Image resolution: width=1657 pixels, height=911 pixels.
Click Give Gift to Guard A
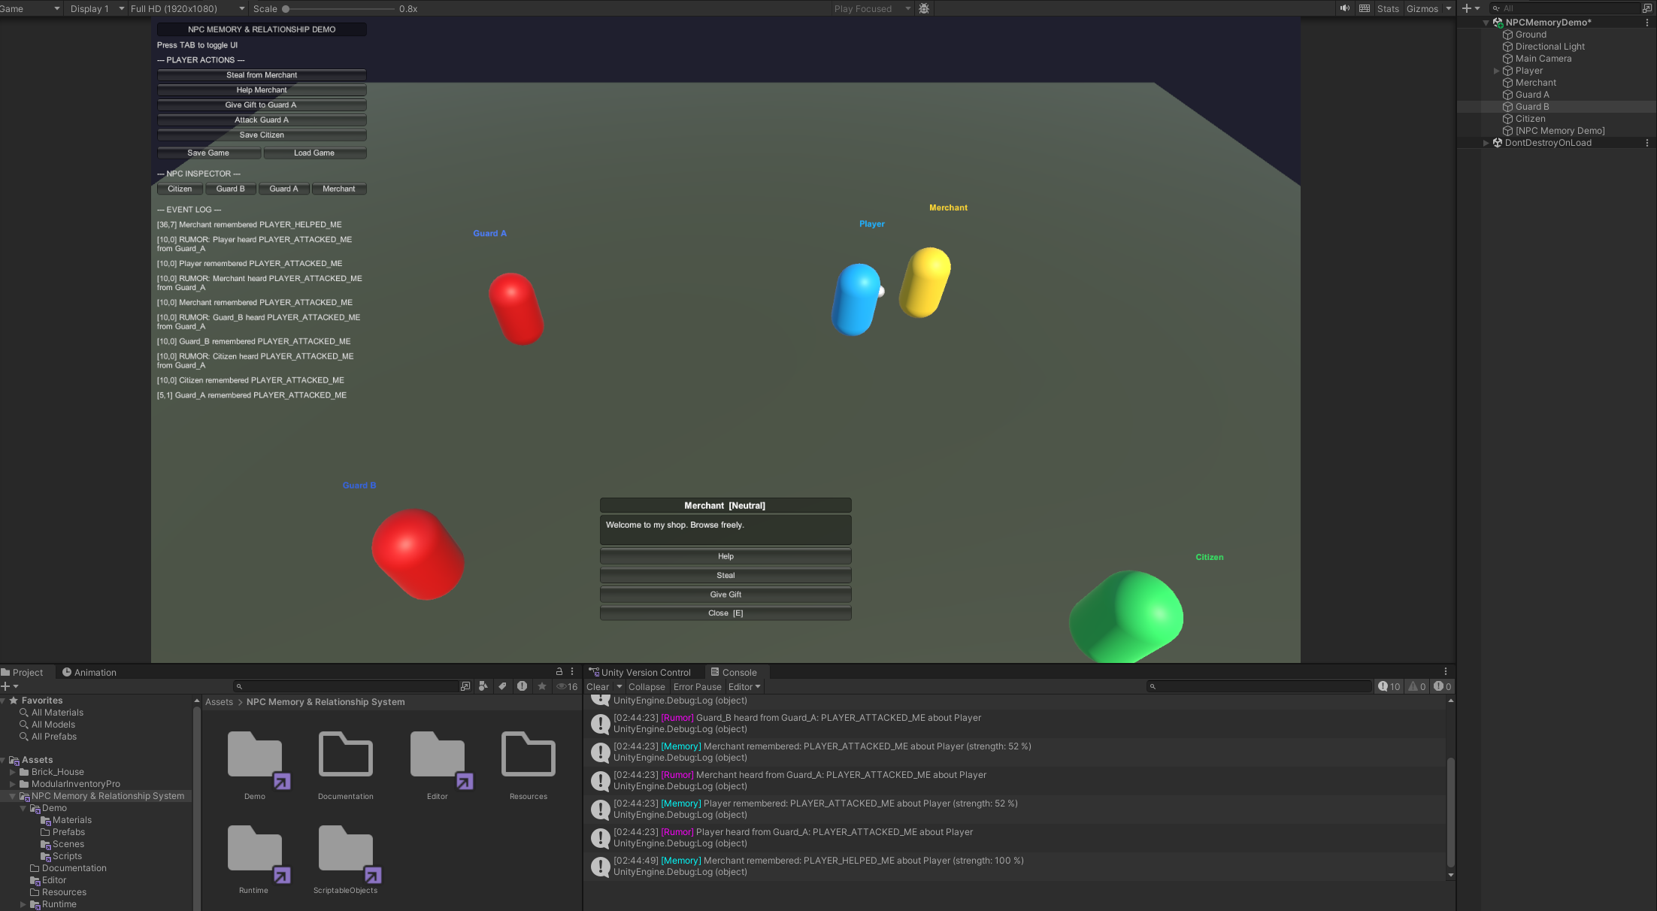pyautogui.click(x=262, y=105)
